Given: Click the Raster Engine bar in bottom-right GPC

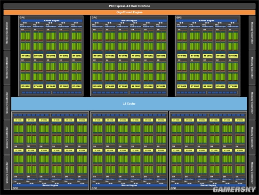Looking at the screenshot, I should [x=208, y=186].
